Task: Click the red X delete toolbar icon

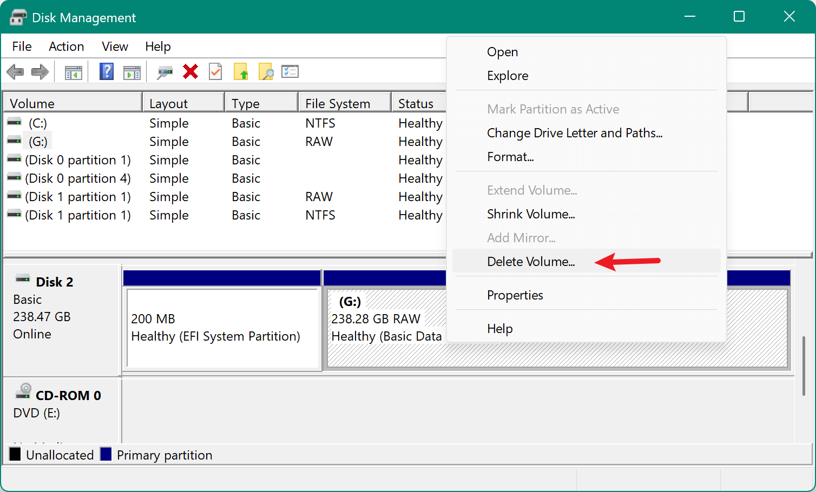Action: (x=190, y=71)
